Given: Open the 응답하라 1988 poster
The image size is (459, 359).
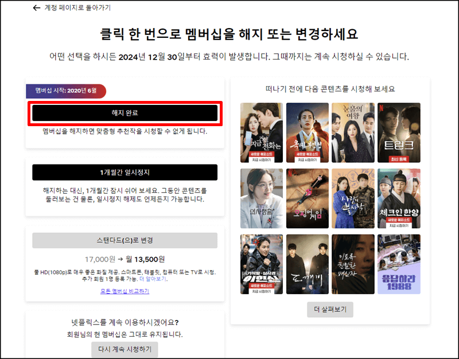Looking at the screenshot, I should 399,264.
